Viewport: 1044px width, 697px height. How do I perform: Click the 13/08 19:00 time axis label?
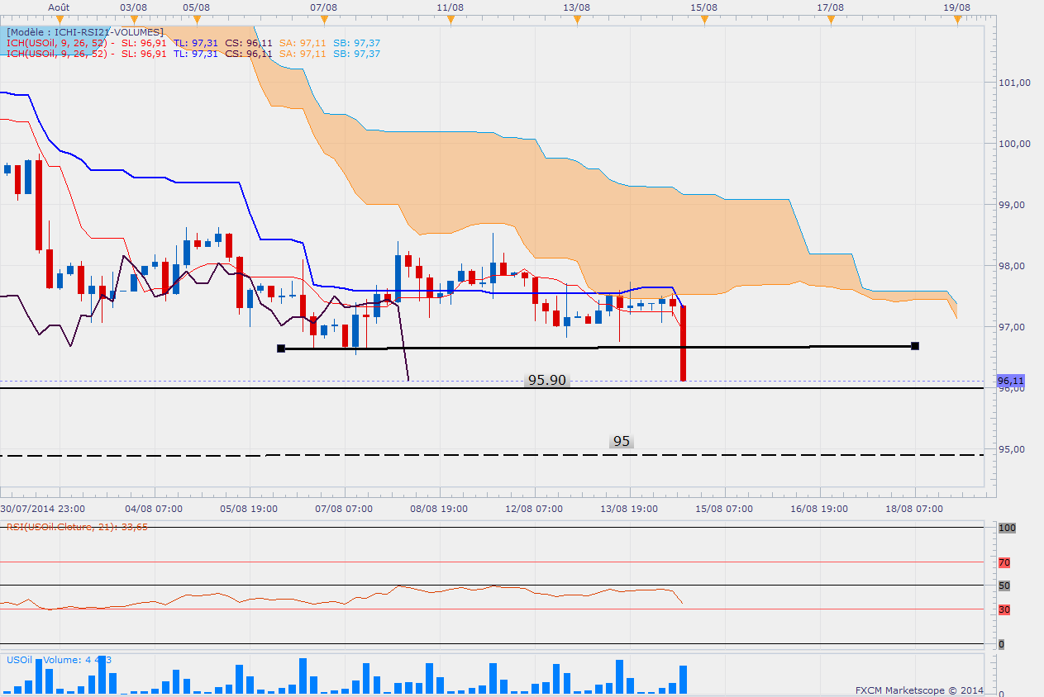[629, 509]
